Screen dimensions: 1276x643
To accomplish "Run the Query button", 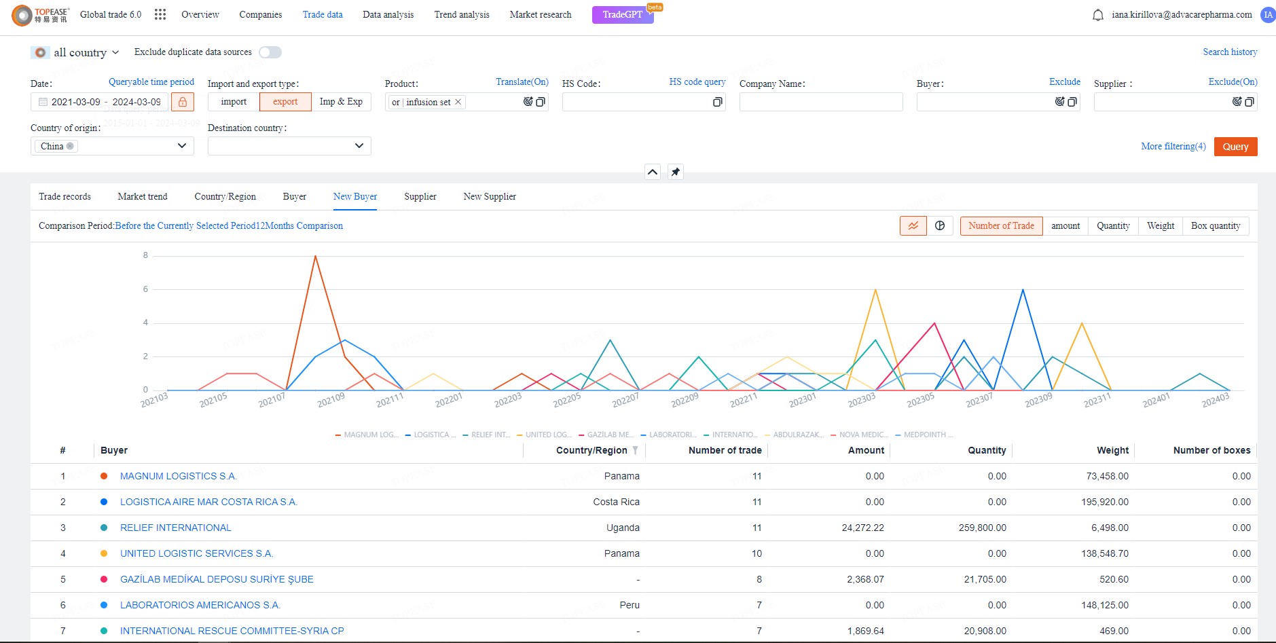I will (x=1235, y=147).
